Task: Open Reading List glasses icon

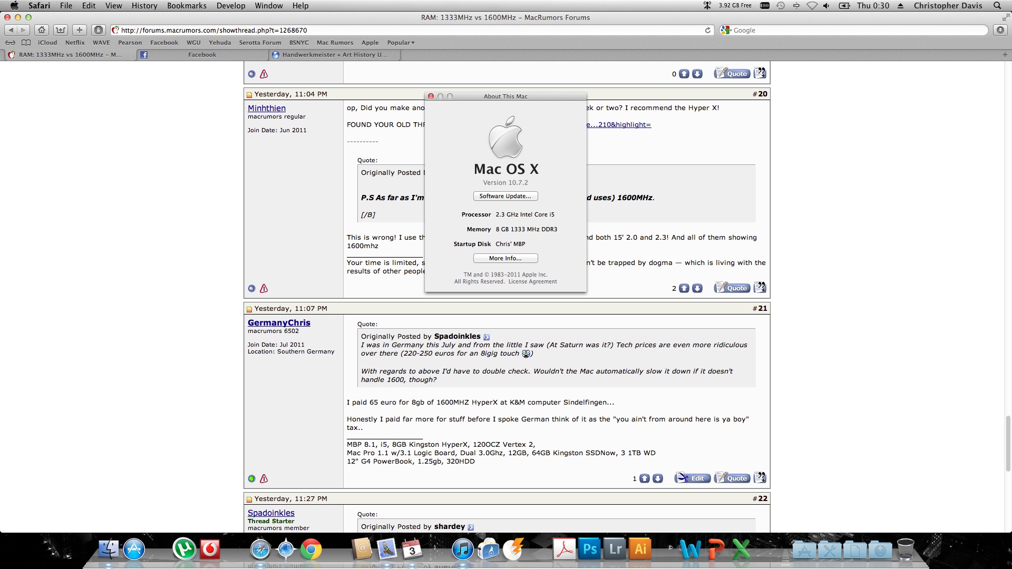Action: 10,43
